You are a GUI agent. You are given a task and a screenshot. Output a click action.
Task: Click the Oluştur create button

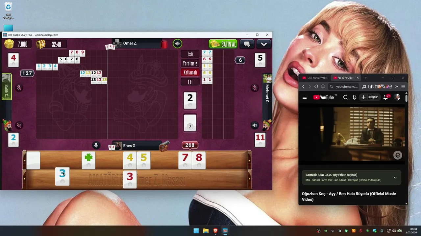click(369, 97)
